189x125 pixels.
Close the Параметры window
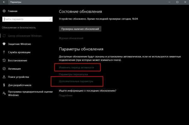(185, 2)
